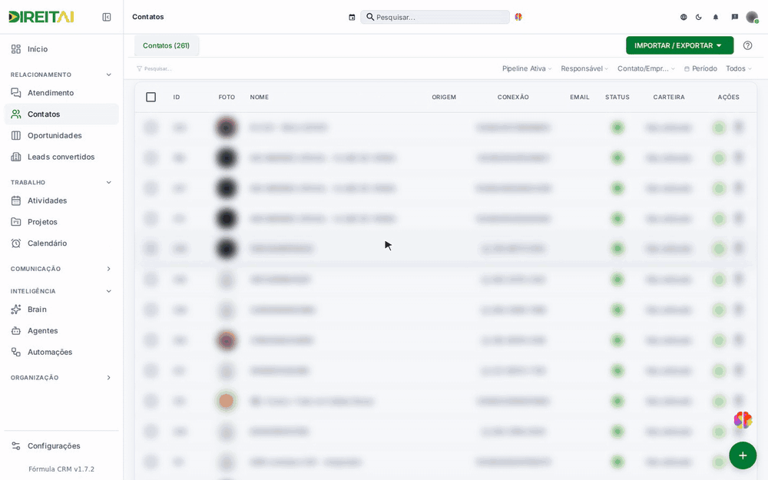Open the calendar icon beside the search bar
Viewport: 768px width, 480px height.
pyautogui.click(x=352, y=17)
